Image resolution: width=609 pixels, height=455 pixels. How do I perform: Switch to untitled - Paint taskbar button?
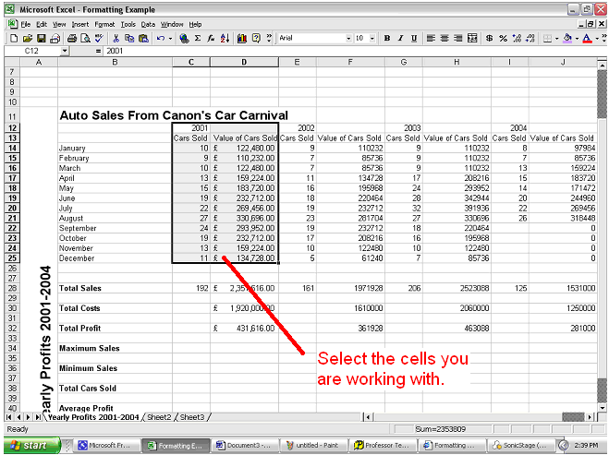[313, 445]
